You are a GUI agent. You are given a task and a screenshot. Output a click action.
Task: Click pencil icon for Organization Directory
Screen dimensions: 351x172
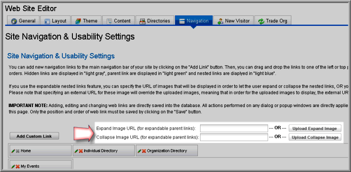(x=140, y=151)
